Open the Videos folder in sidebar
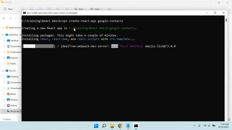Screen dimensions: 232x130 (12, 105)
